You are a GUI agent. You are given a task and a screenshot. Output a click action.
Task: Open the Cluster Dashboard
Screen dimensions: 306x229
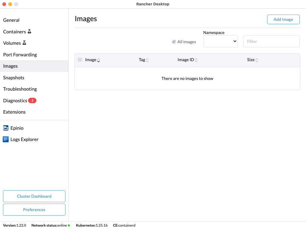pos(34,196)
